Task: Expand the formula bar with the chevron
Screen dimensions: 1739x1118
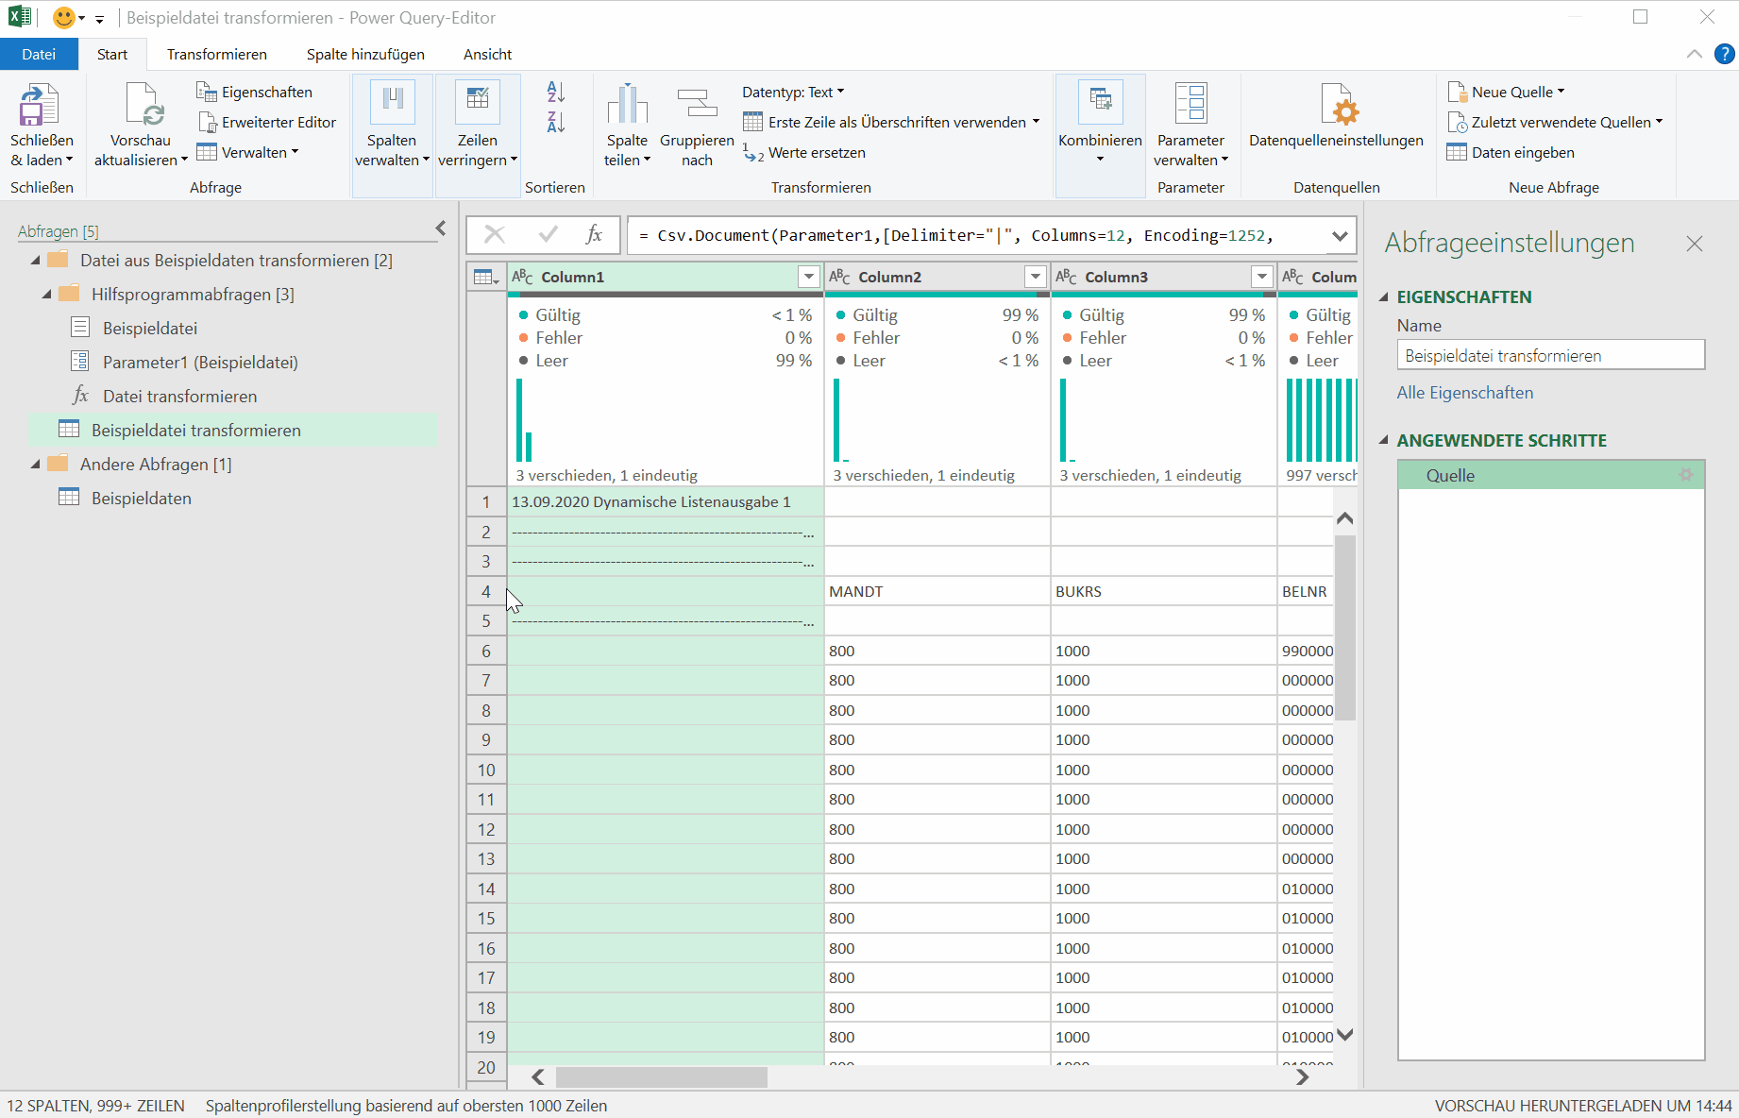Action: (x=1339, y=236)
